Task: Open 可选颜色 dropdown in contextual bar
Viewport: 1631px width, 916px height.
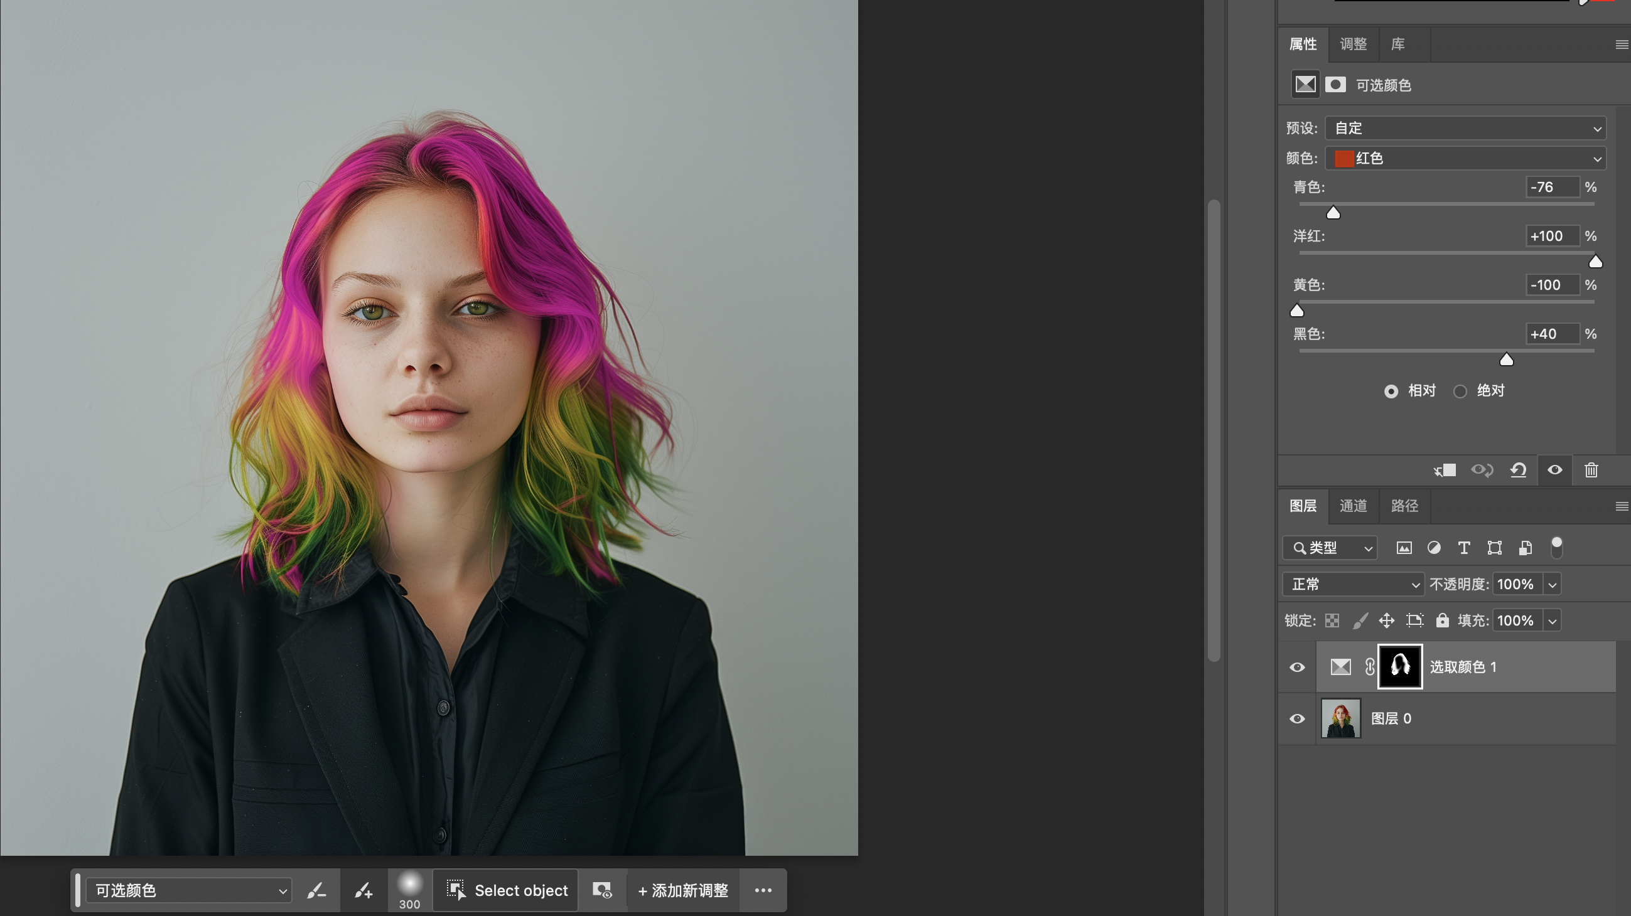Action: (189, 891)
